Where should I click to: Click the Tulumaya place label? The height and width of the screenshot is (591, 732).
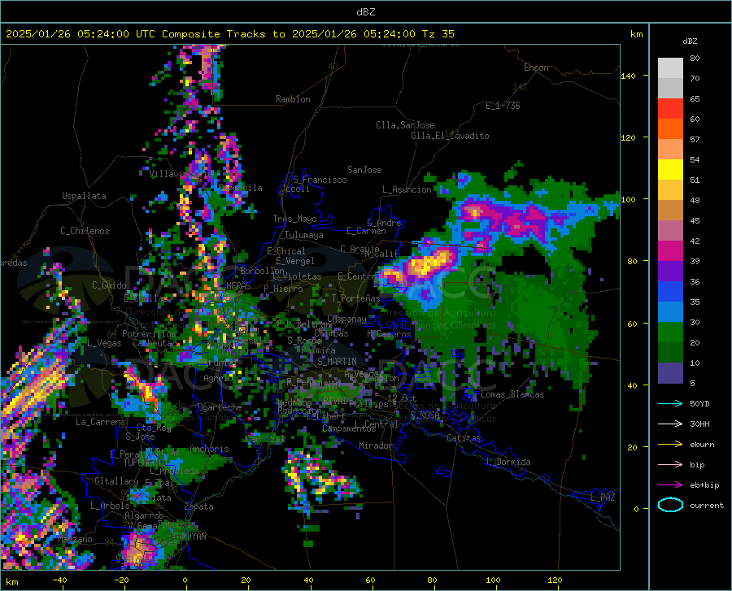(304, 235)
